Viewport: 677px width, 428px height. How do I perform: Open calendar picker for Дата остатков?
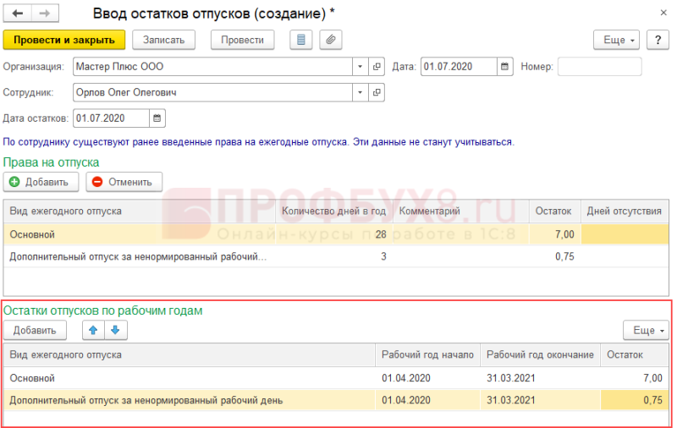[157, 118]
